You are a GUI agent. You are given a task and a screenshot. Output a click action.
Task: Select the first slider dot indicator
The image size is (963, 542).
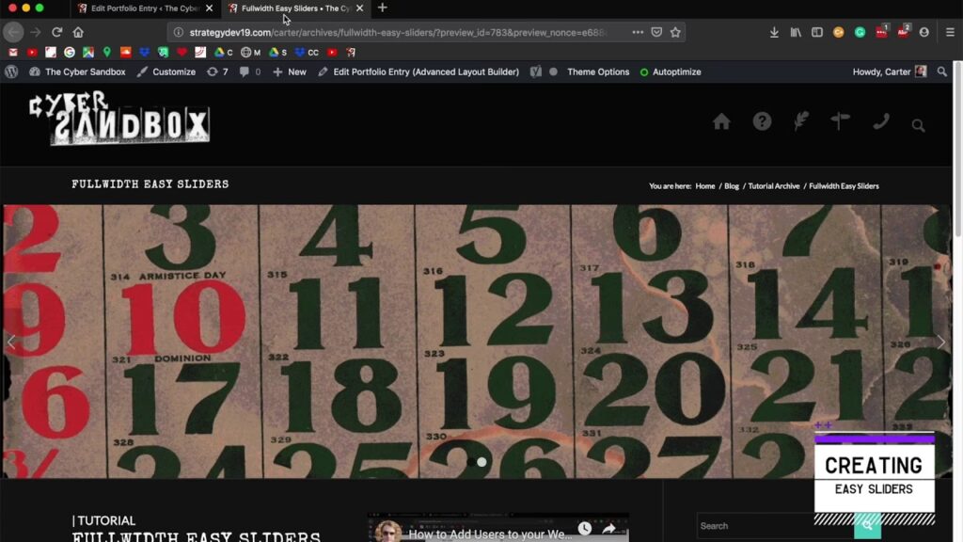[470, 462]
